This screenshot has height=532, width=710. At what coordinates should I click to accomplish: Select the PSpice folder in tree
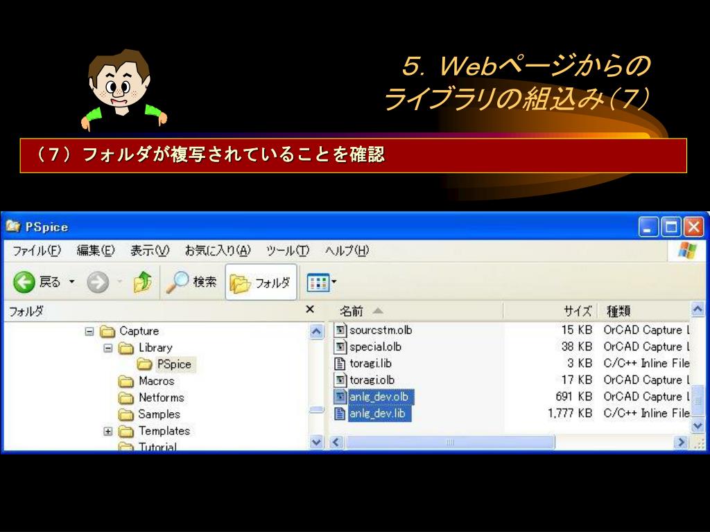174,364
